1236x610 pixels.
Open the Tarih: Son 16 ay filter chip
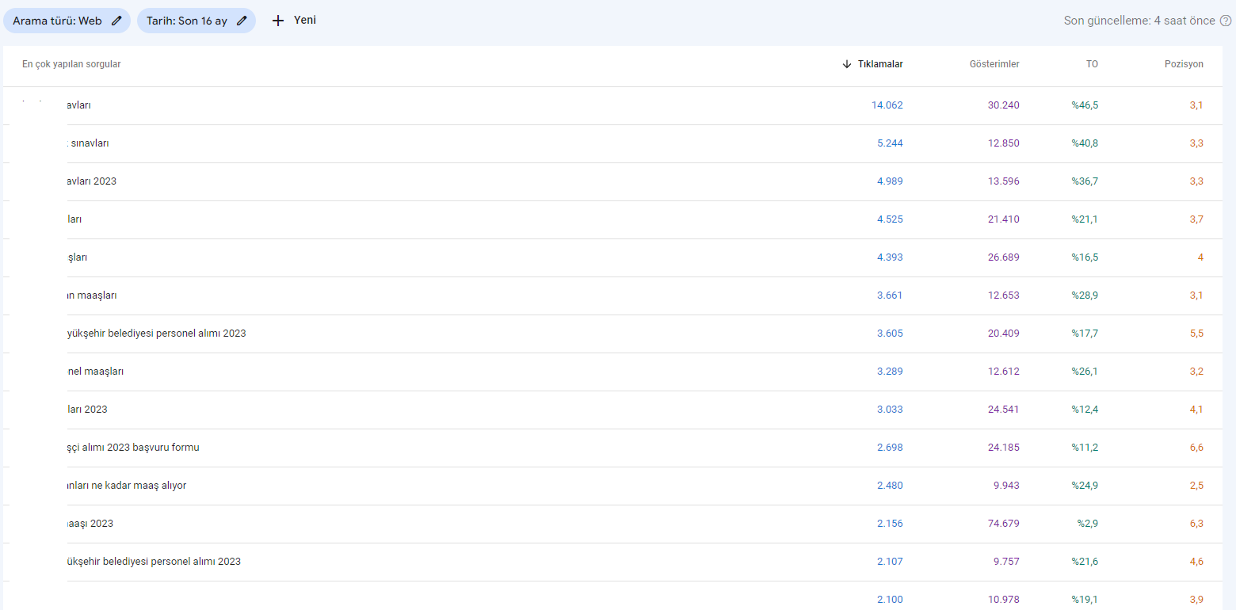click(x=196, y=21)
